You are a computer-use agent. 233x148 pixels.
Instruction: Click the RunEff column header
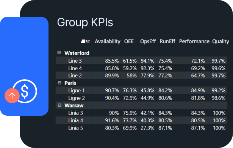tap(167, 41)
